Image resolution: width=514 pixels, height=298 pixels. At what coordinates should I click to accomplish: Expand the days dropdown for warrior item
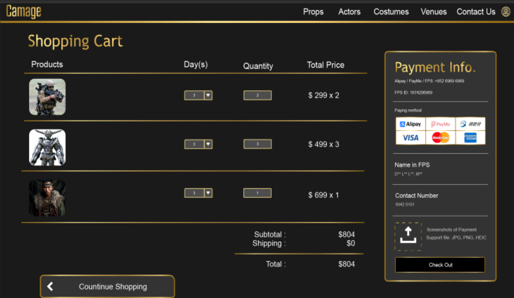208,193
